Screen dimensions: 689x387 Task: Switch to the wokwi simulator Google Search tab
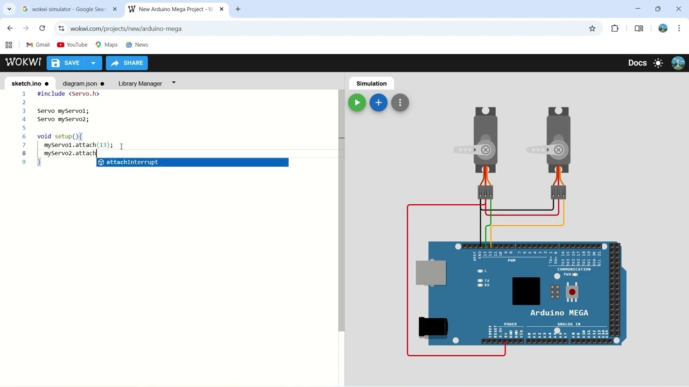coord(69,9)
